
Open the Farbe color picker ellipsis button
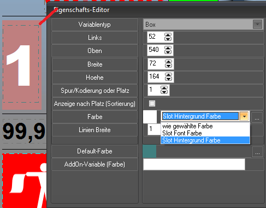[257, 117]
